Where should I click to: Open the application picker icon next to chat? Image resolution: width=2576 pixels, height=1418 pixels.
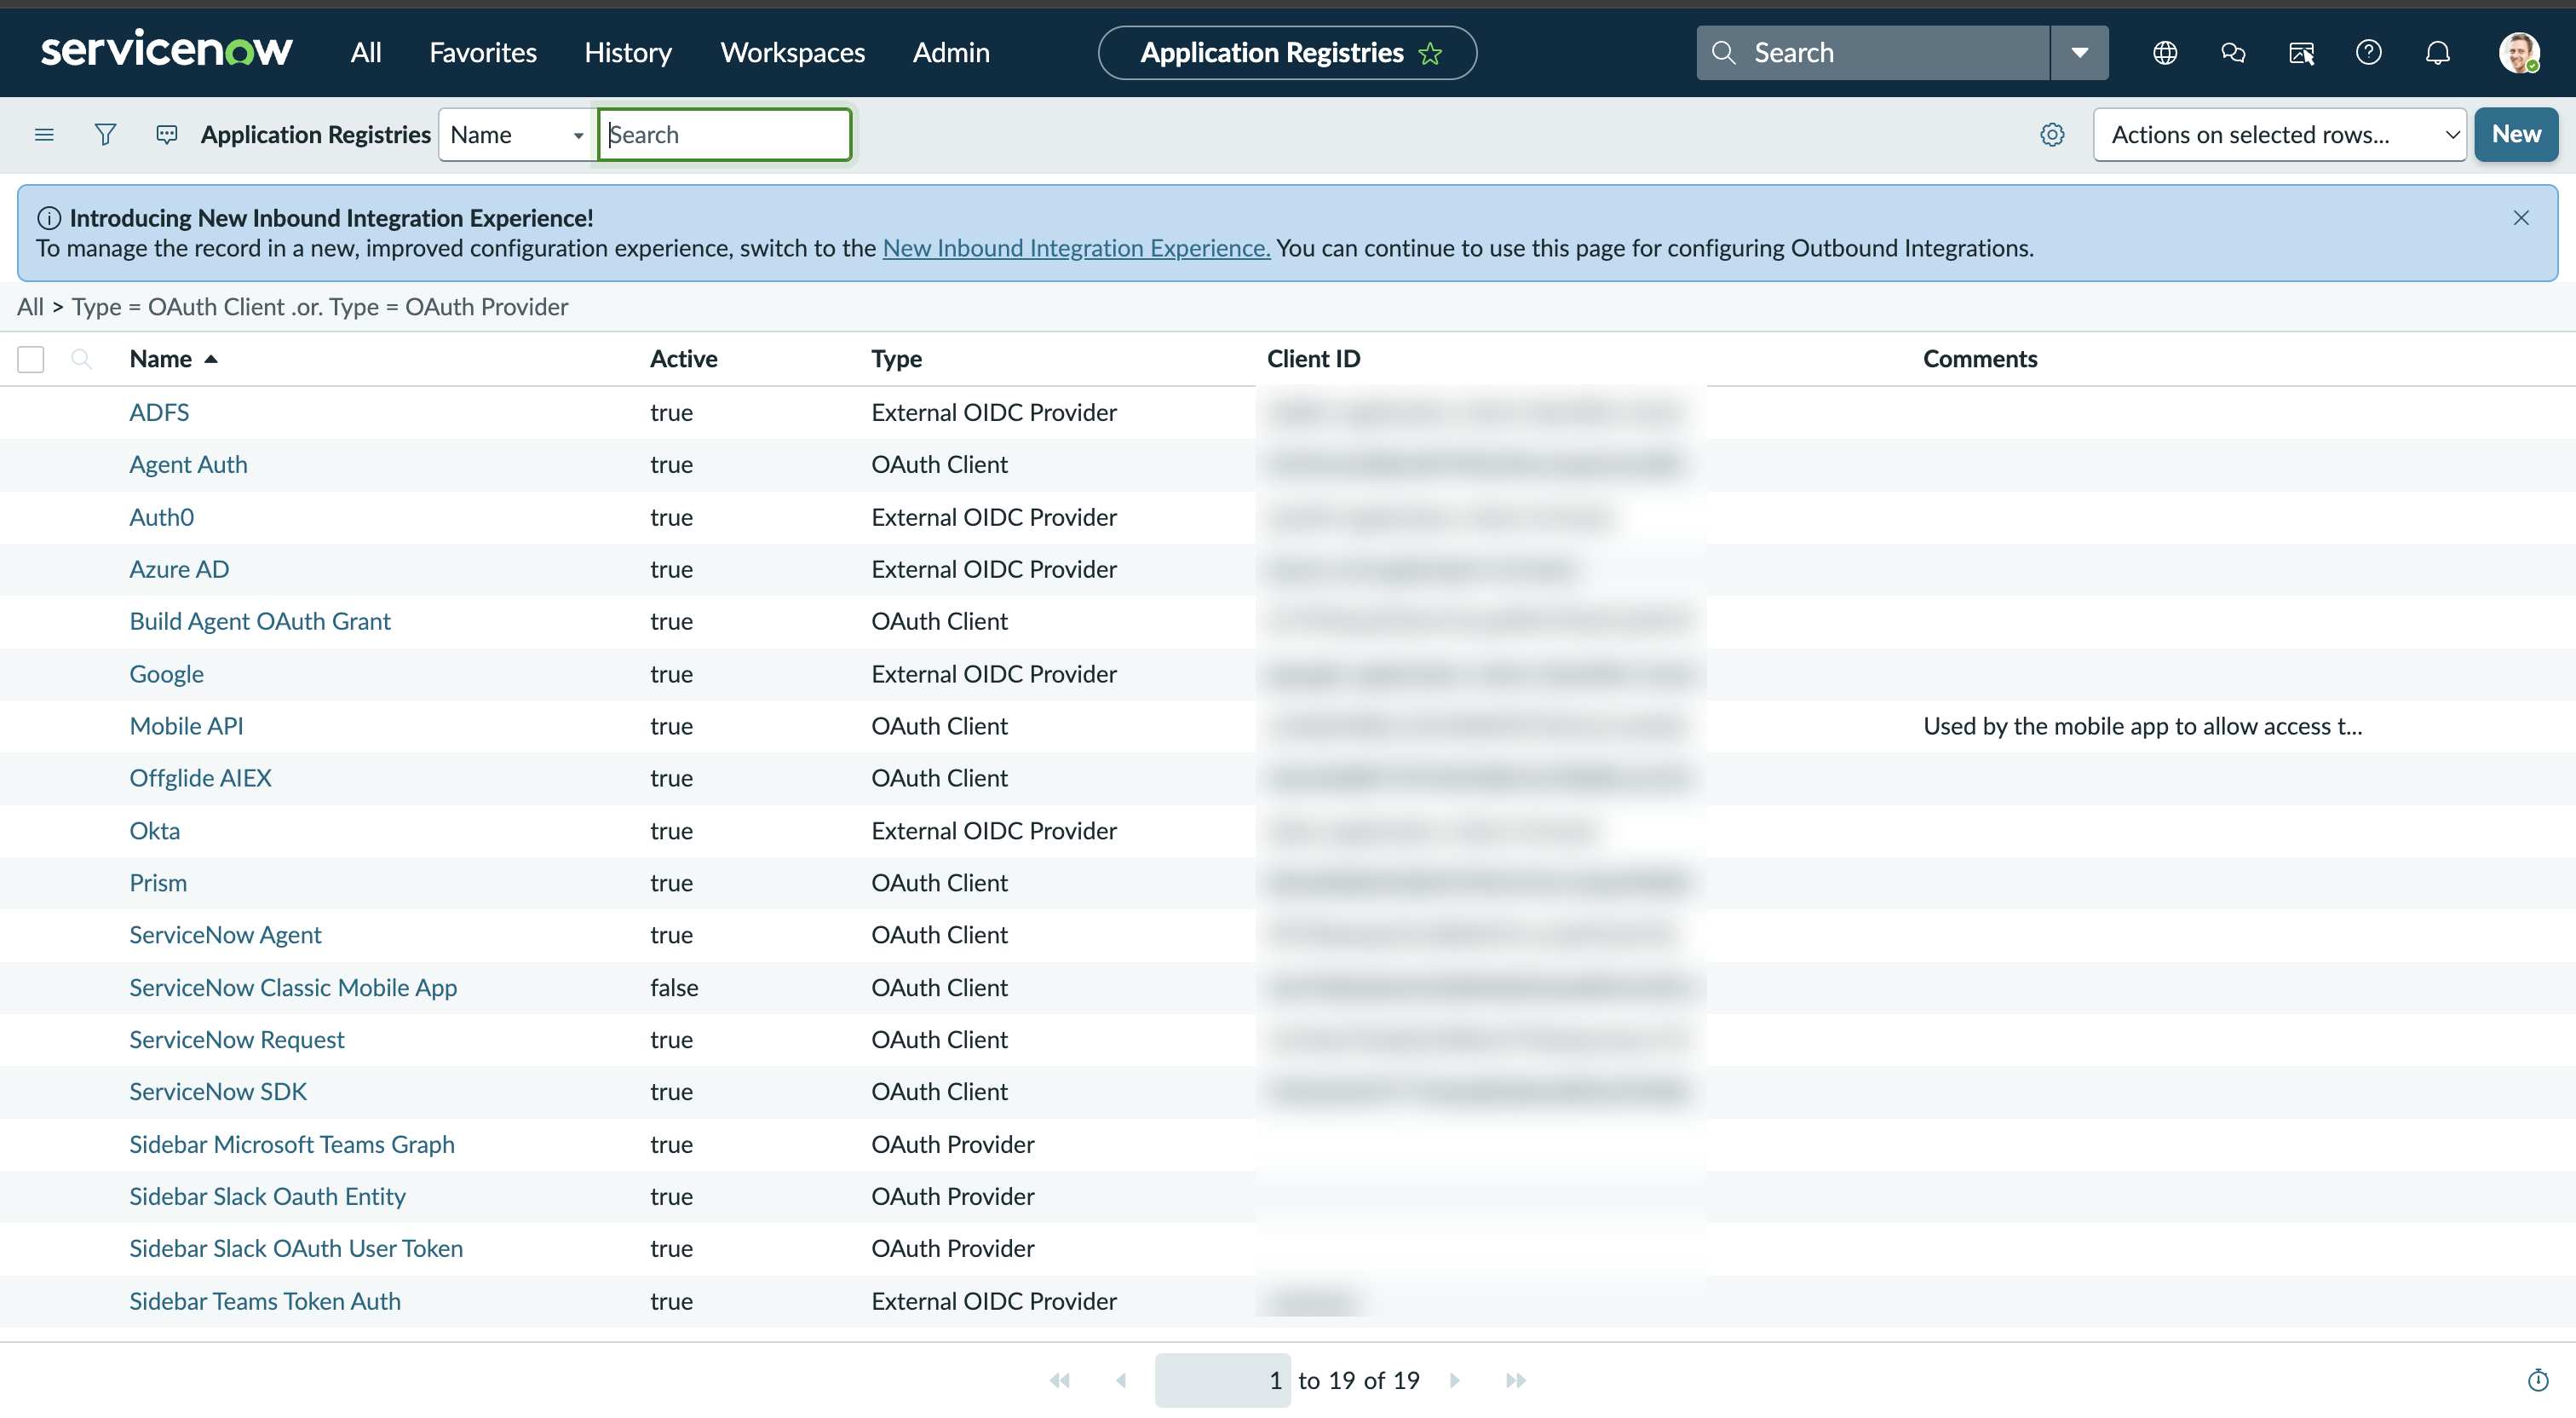[2301, 52]
